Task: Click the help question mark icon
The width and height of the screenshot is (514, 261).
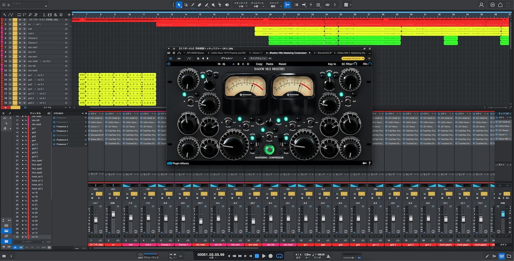Action: click(x=335, y=5)
